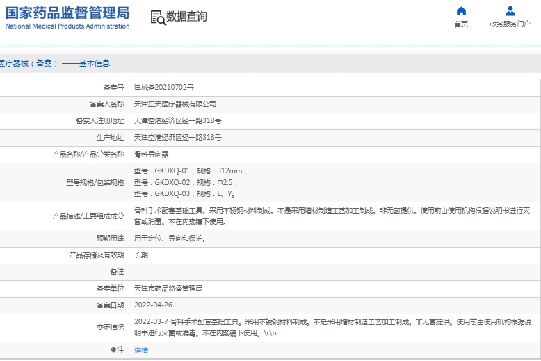Click the 备案日期 value 2022-04-26
Screen dimensions: 541x361
(153, 305)
